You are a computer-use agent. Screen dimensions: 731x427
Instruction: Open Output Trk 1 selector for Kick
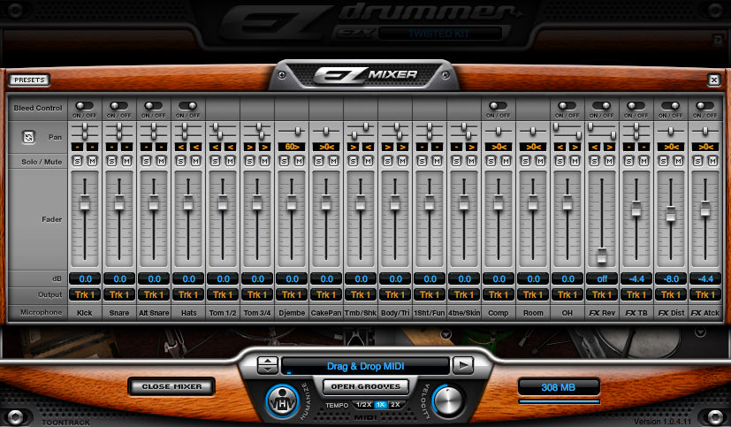point(85,294)
